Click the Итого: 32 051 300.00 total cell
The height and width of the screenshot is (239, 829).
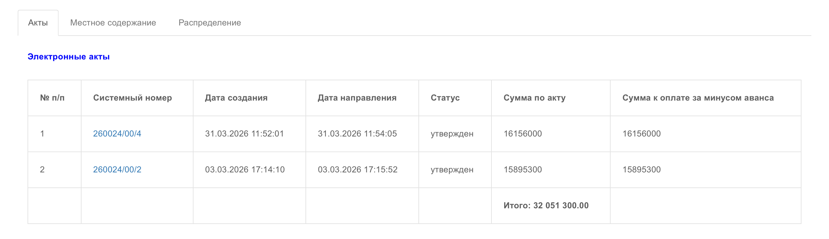point(546,205)
